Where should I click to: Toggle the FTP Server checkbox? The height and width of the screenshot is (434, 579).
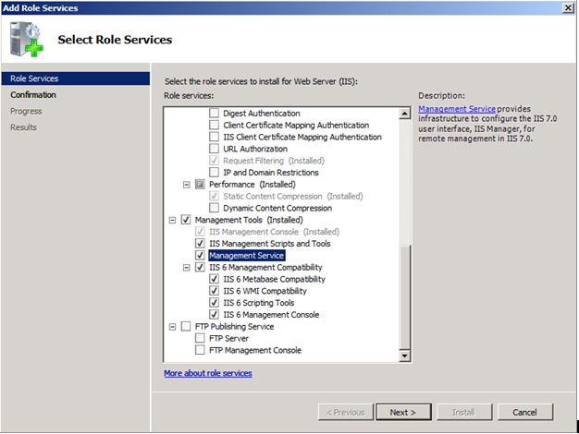(201, 339)
